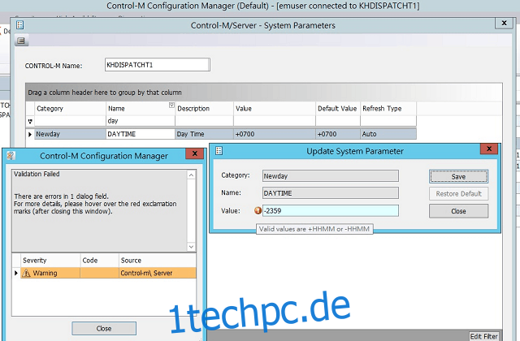Click the System Parameters window title icon
Image resolution: width=520 pixels, height=341 pixels.
19,25
